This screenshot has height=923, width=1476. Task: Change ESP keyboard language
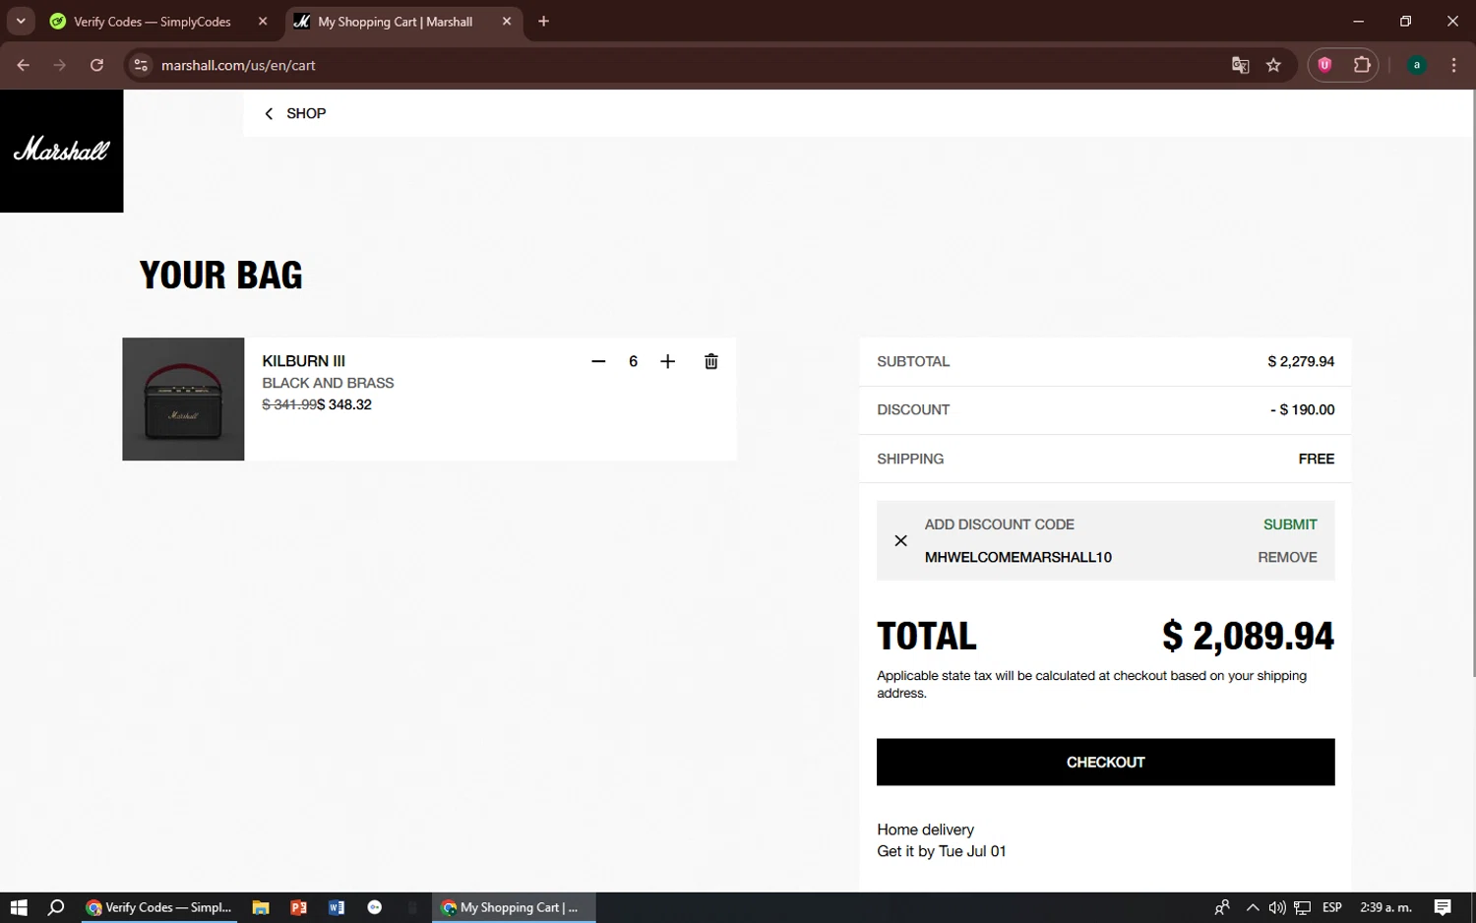pos(1332,907)
